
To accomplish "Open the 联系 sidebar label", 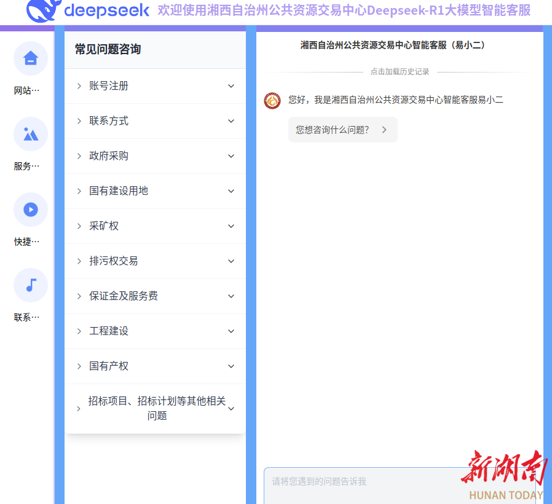I will tap(27, 318).
